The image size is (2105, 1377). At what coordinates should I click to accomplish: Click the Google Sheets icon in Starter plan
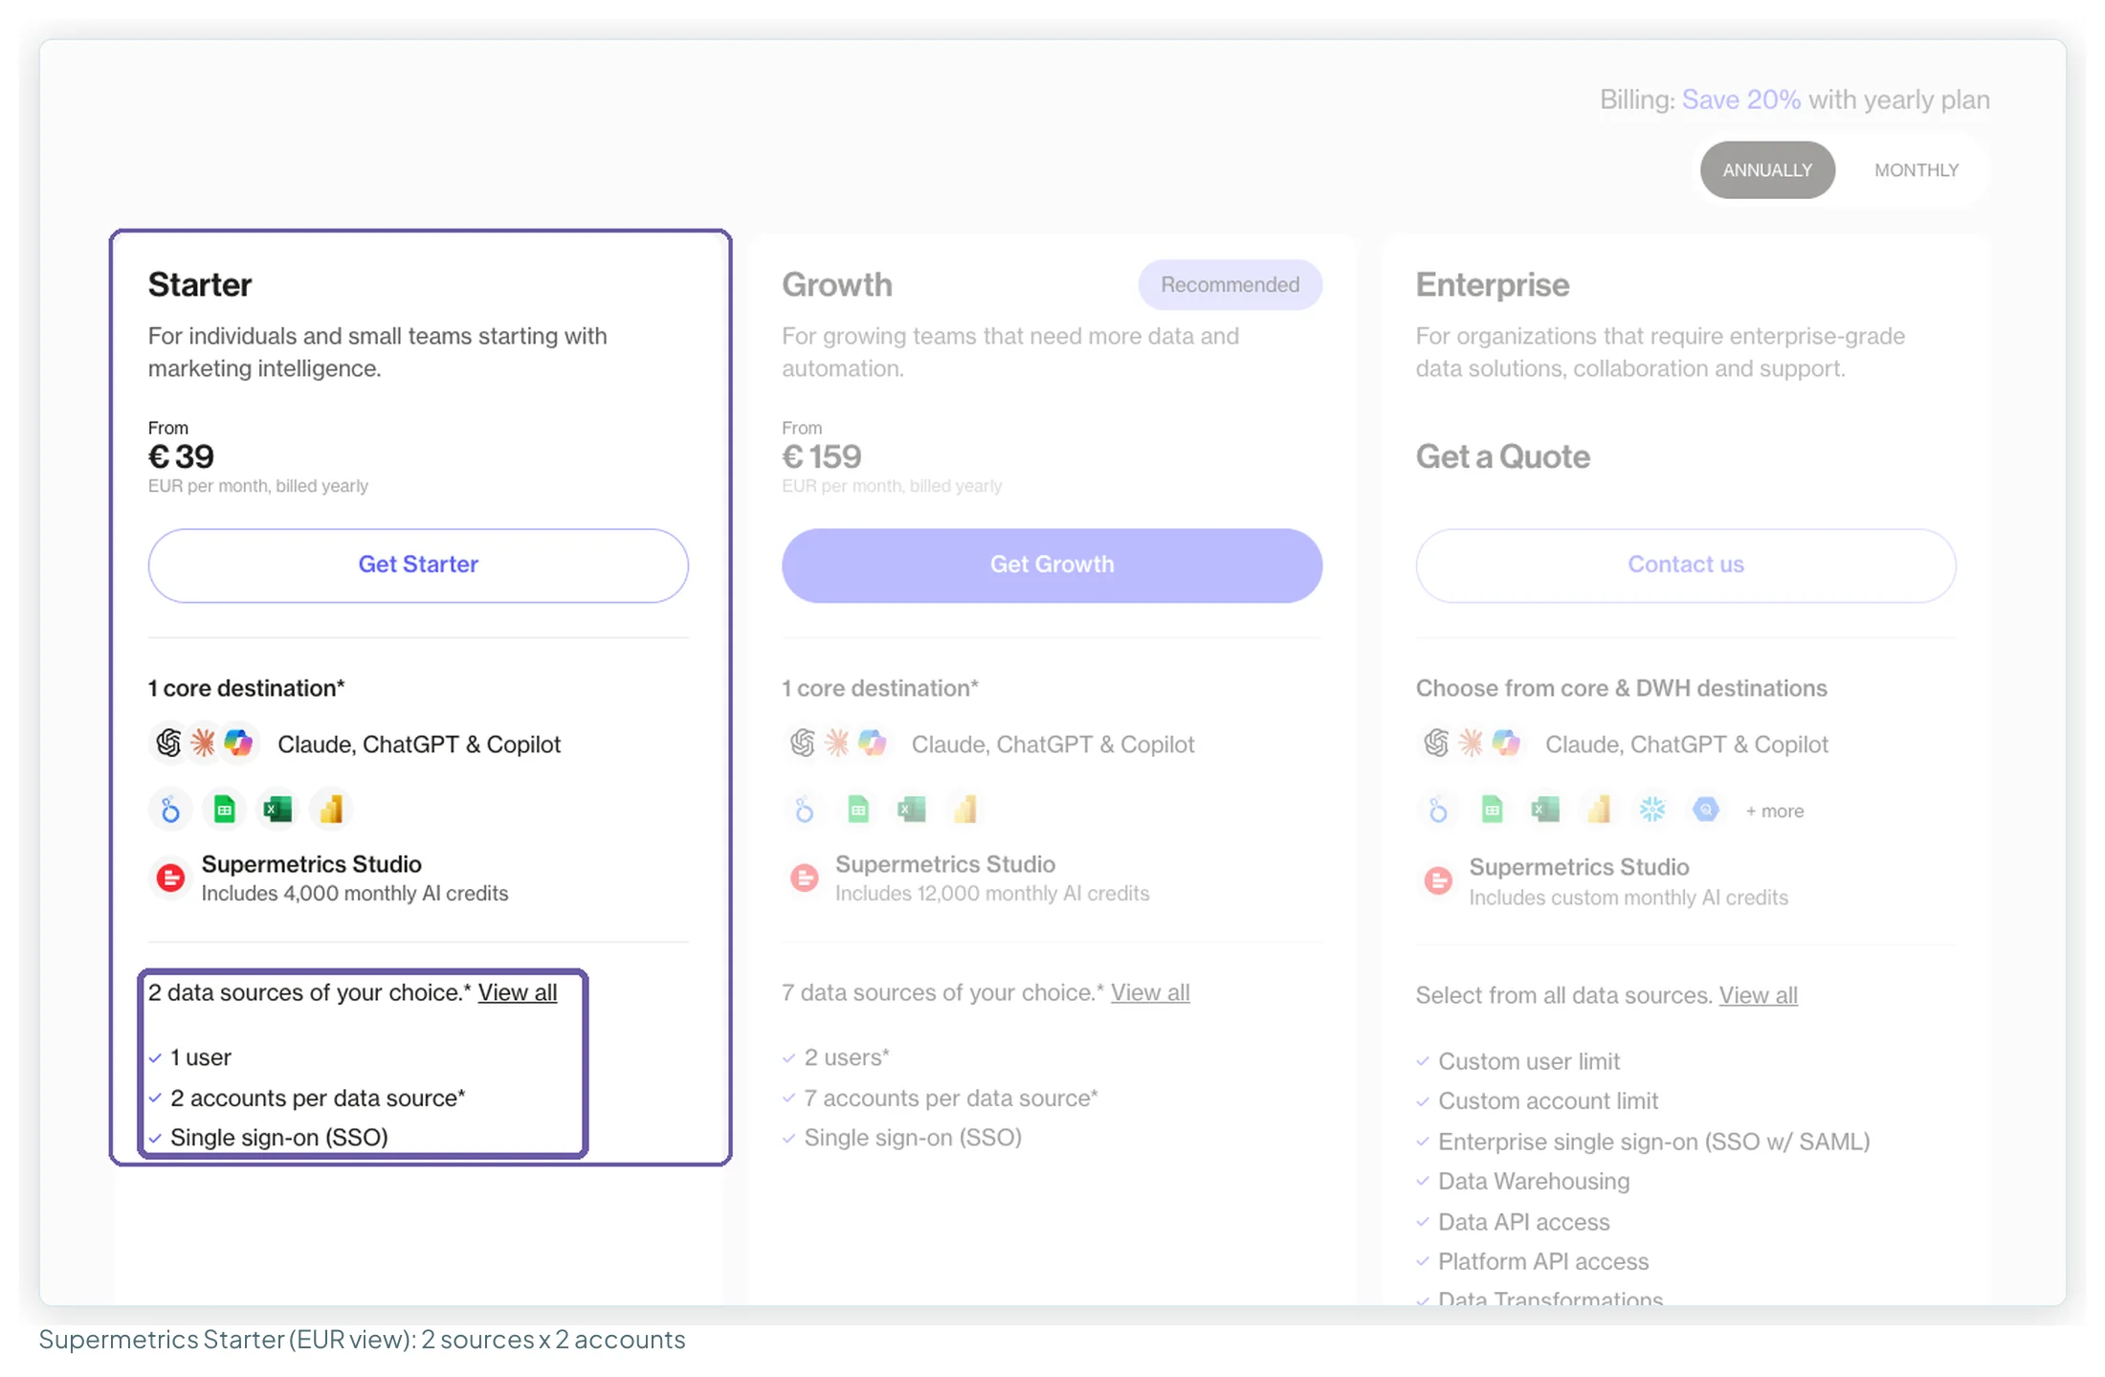coord(224,811)
